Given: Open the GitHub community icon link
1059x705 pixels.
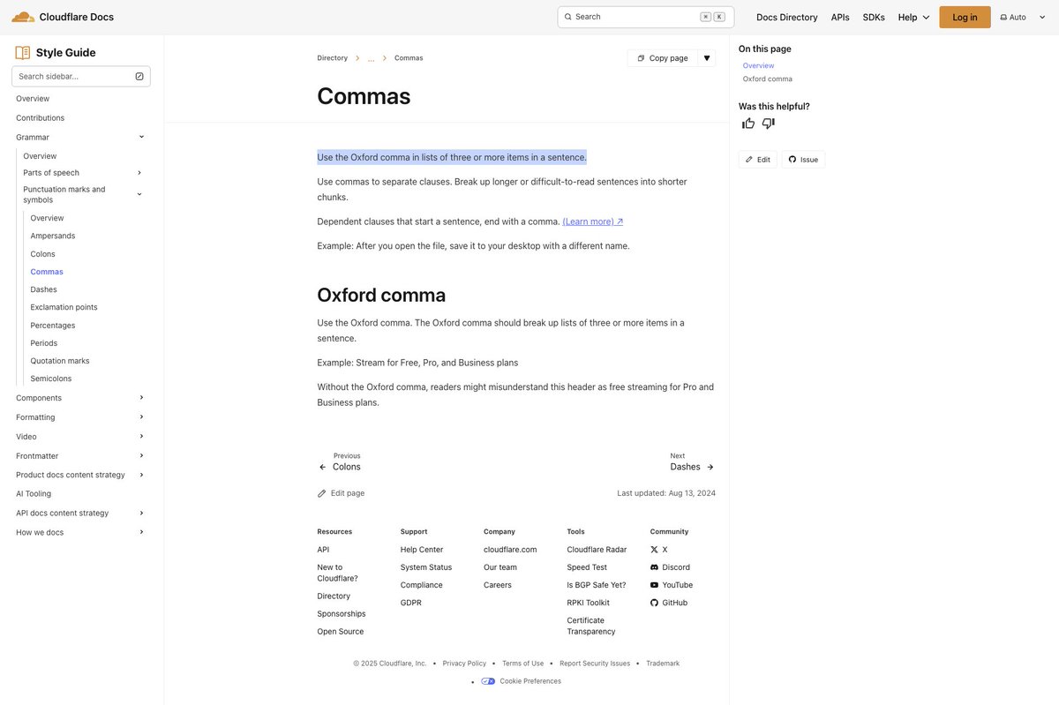Looking at the screenshot, I should point(654,603).
